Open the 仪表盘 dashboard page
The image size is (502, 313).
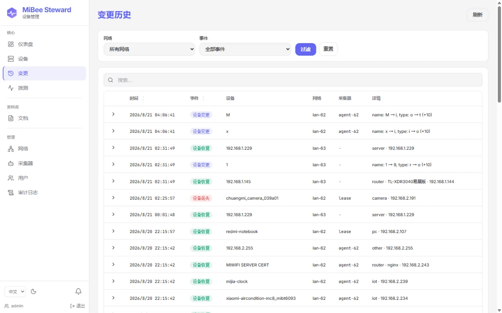click(44, 44)
